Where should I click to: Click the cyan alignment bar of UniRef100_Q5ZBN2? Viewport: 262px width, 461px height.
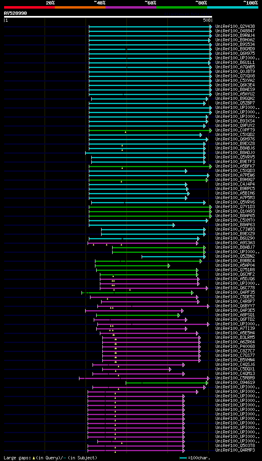point(173,257)
